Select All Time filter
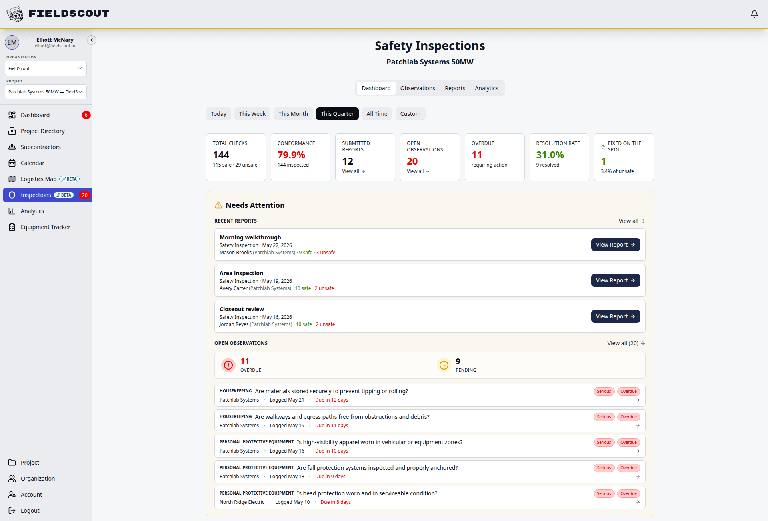Viewport: 768px width, 521px height. coord(377,114)
